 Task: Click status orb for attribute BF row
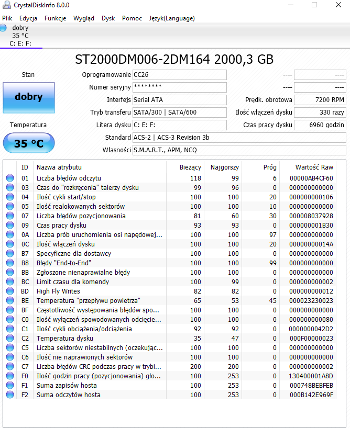pyautogui.click(x=10, y=310)
